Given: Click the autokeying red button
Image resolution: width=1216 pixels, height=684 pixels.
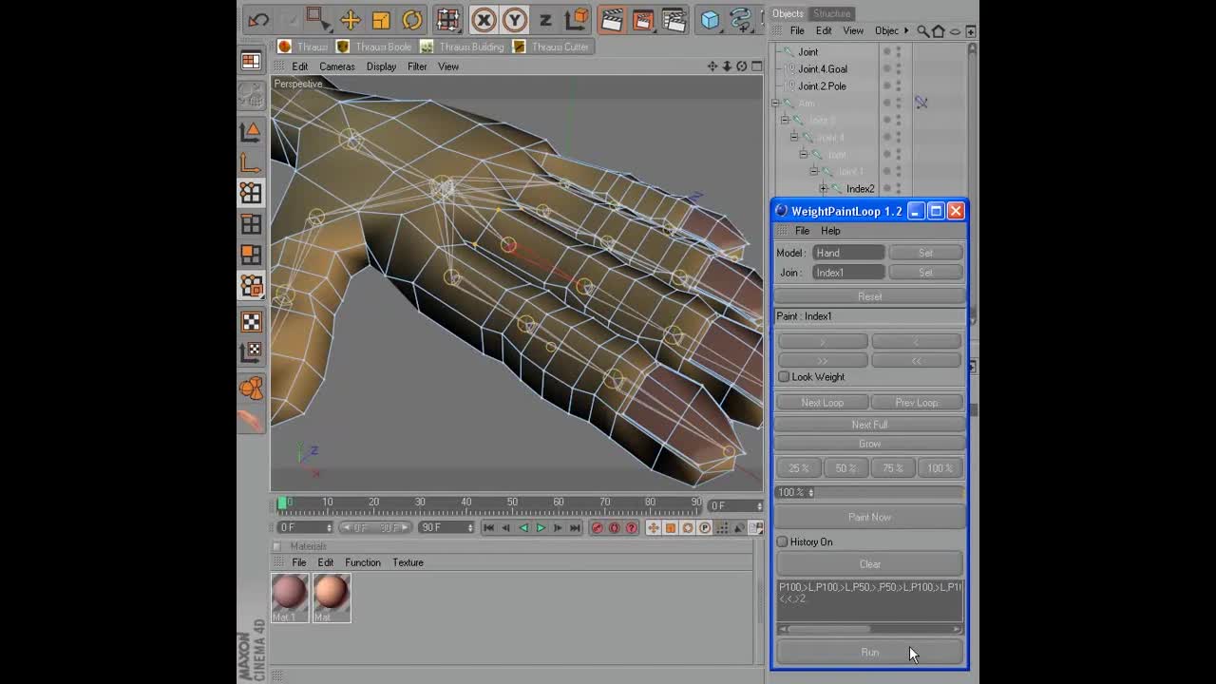Looking at the screenshot, I should 614,528.
